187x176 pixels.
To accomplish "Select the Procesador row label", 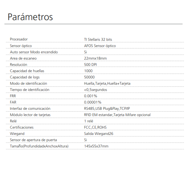I will click(x=19, y=39).
